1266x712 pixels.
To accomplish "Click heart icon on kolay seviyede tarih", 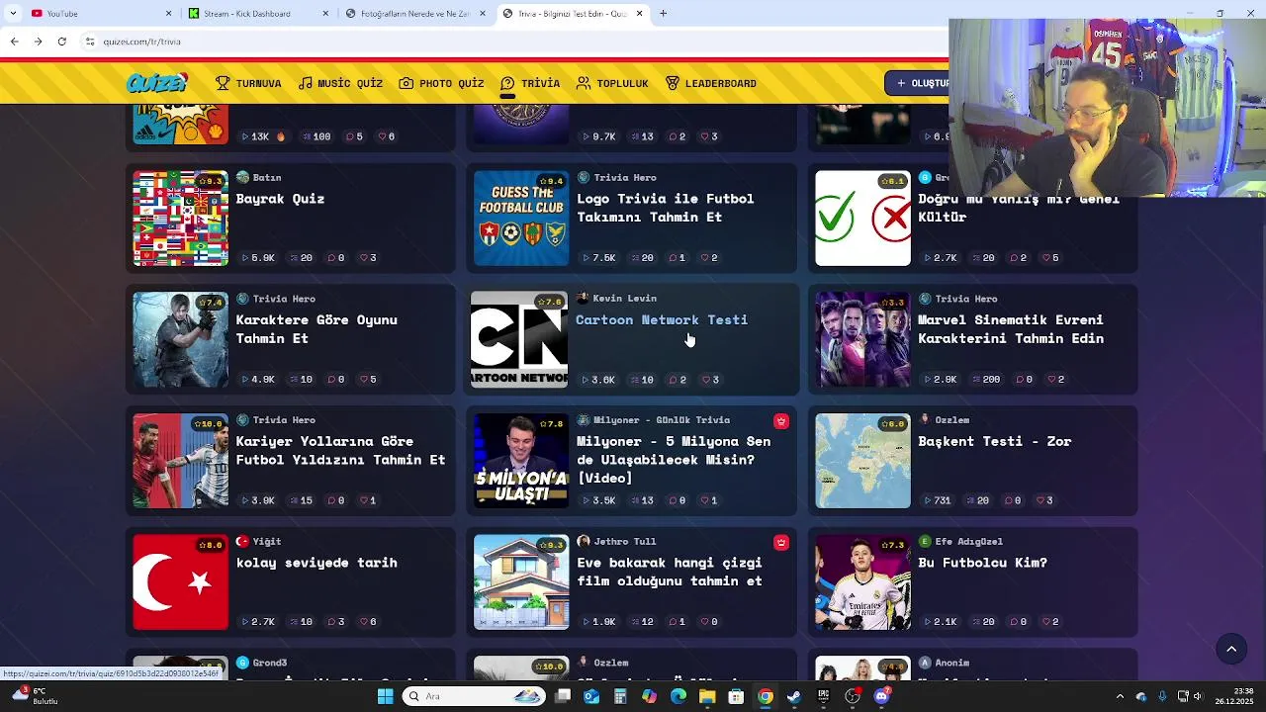I will 363,622.
